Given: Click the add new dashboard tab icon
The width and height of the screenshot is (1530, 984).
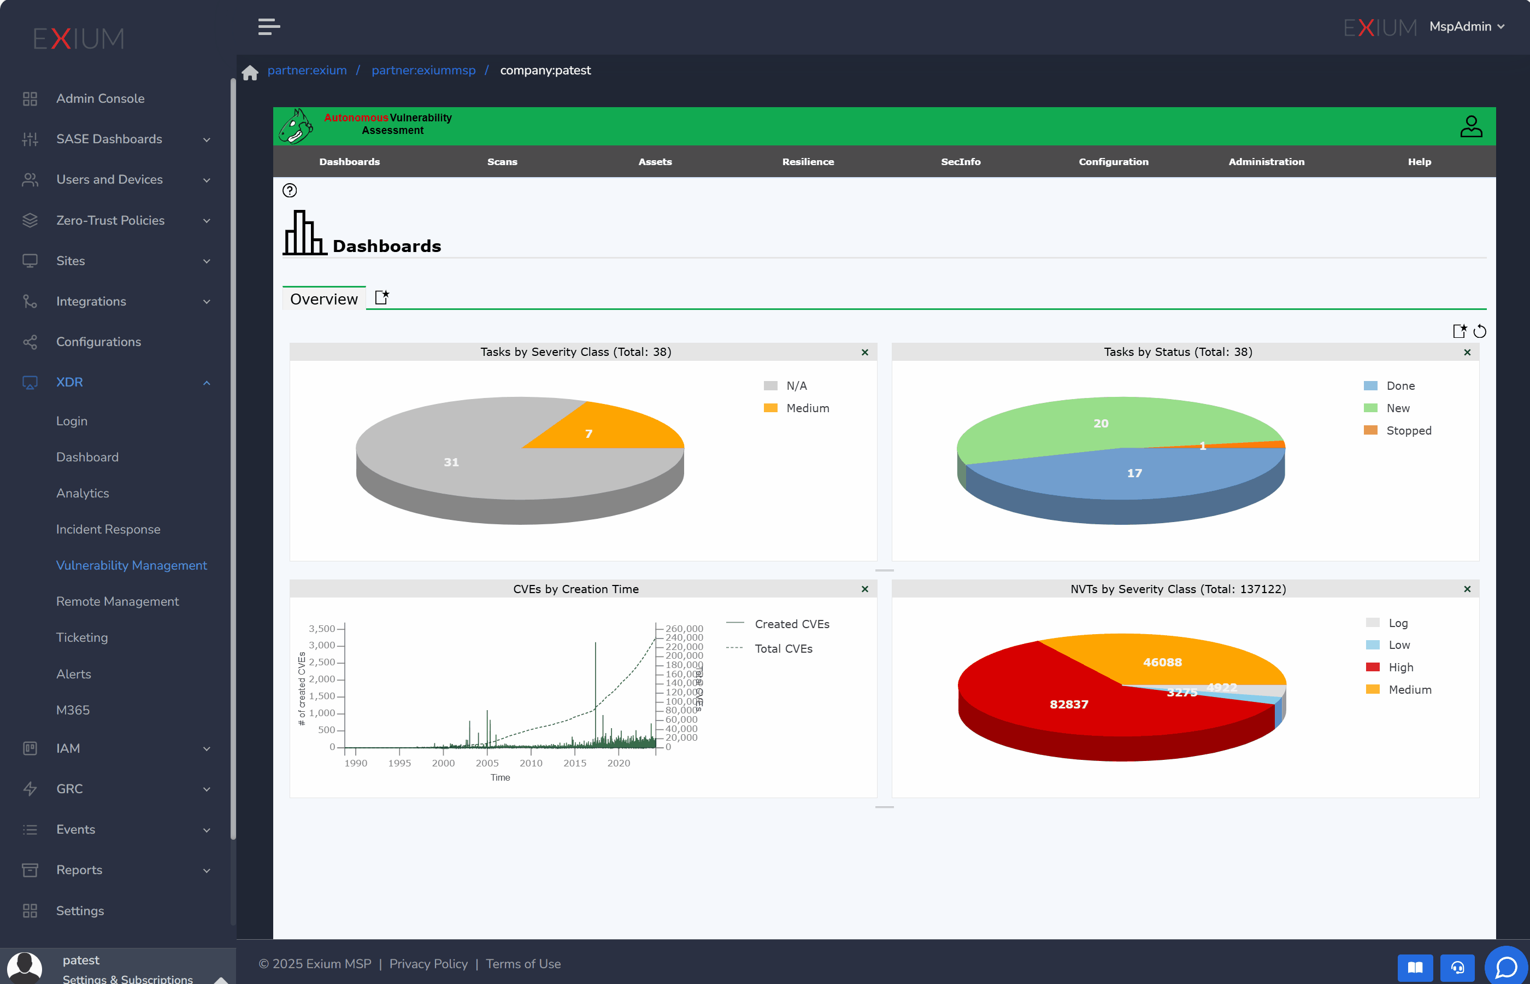Looking at the screenshot, I should (381, 298).
